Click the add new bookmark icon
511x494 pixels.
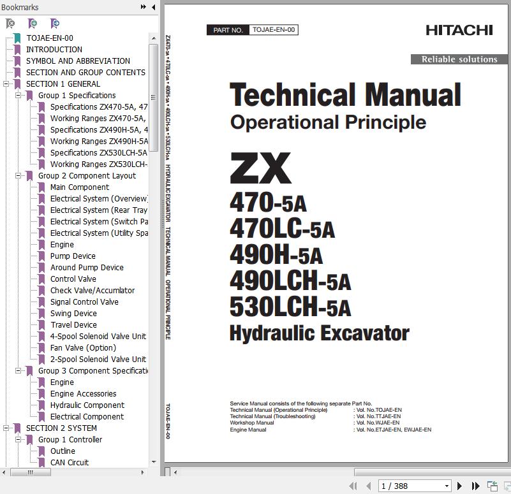[33, 24]
